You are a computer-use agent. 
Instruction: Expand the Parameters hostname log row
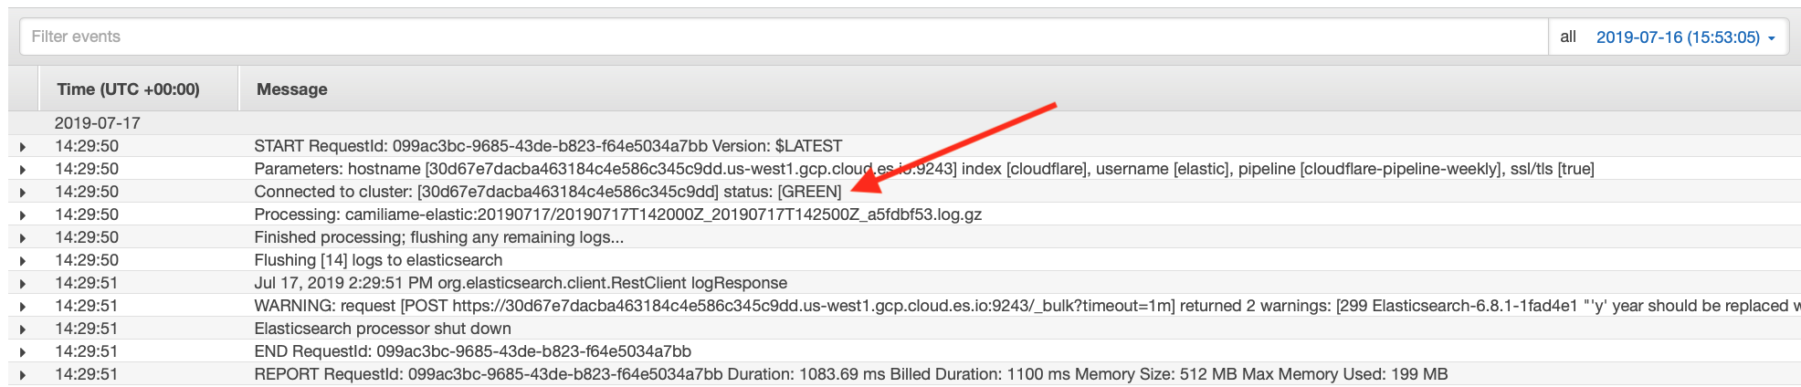[x=23, y=170]
